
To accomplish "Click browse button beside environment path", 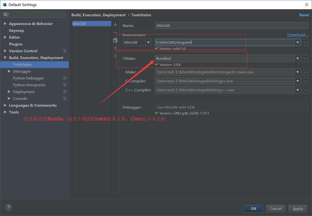I will (305, 42).
